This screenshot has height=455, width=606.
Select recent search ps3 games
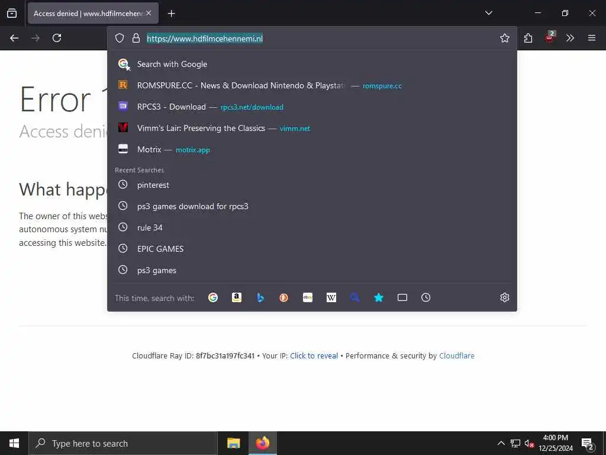point(312,270)
